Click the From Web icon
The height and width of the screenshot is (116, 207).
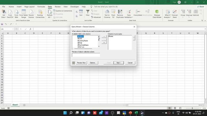coord(16,14)
